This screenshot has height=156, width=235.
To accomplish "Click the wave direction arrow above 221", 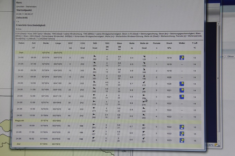I will (144, 138).
